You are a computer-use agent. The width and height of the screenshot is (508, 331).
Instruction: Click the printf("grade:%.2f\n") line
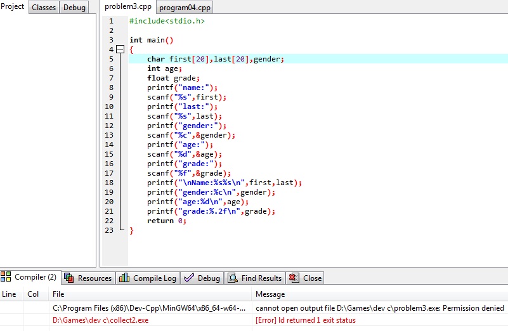[x=211, y=211]
